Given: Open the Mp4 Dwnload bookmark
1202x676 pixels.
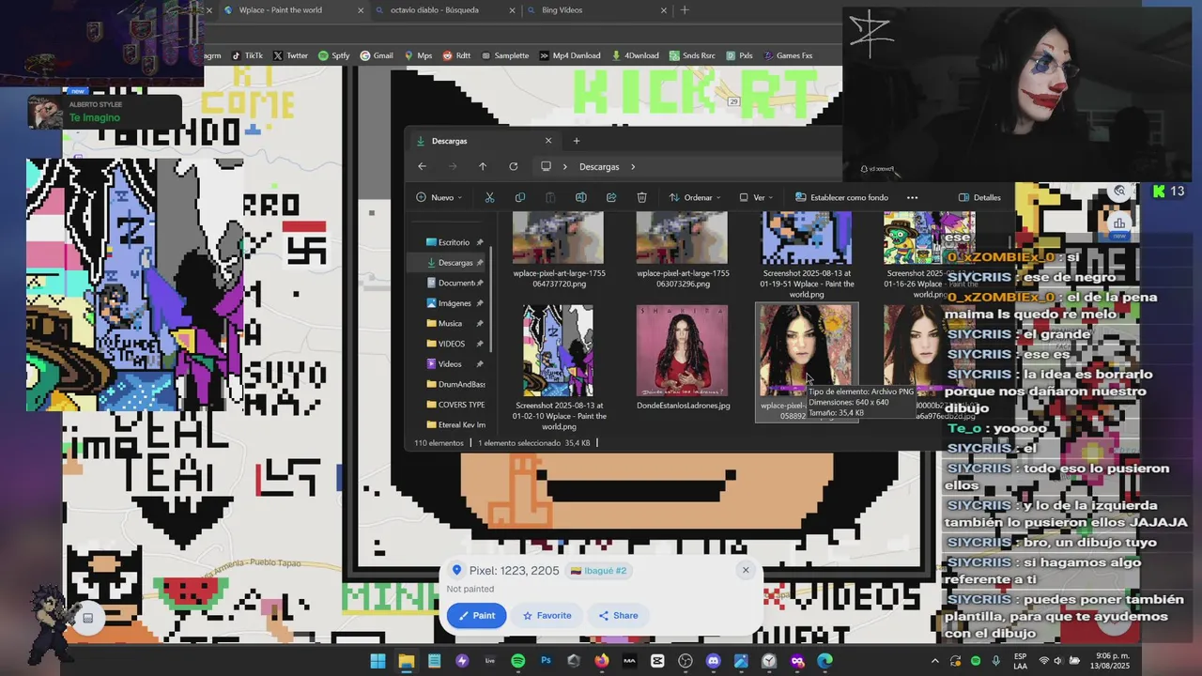Looking at the screenshot, I should pyautogui.click(x=570, y=55).
